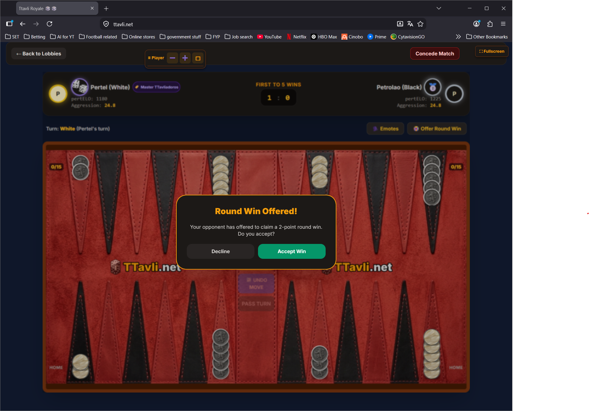Decline the round win offer
Screen dimensions: 589x411
tap(220, 251)
